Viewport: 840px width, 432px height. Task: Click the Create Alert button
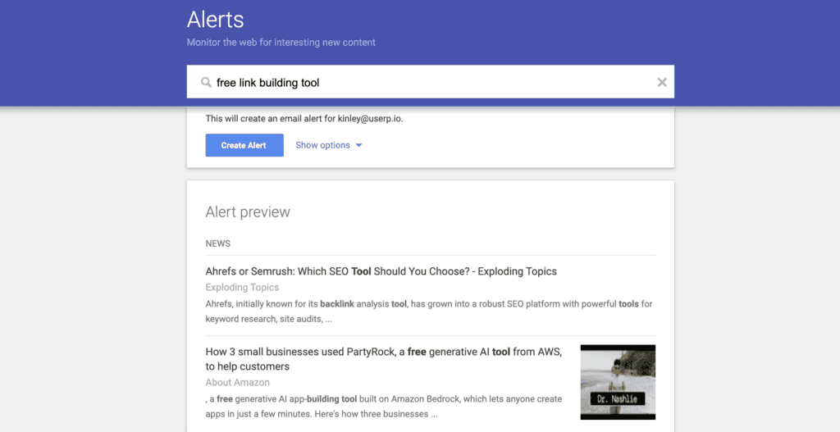tap(244, 145)
